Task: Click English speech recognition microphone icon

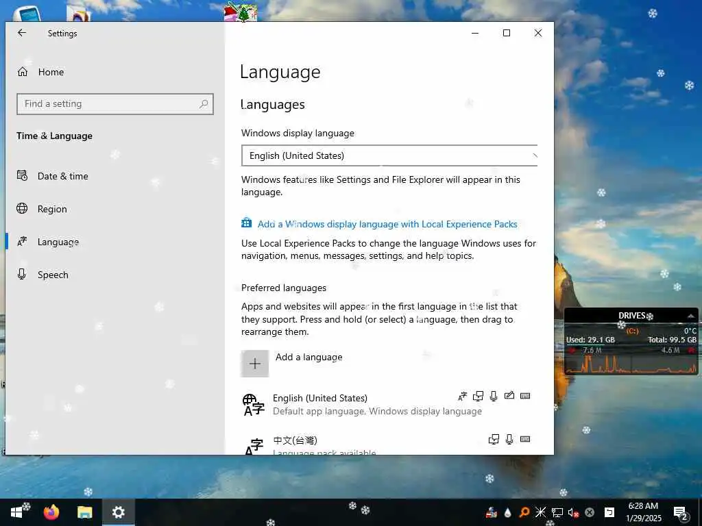Action: (x=494, y=396)
